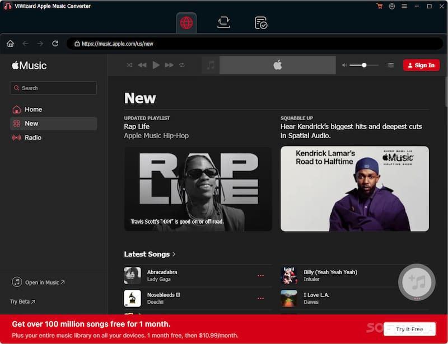Open the account profile icon in title bar

391,6
